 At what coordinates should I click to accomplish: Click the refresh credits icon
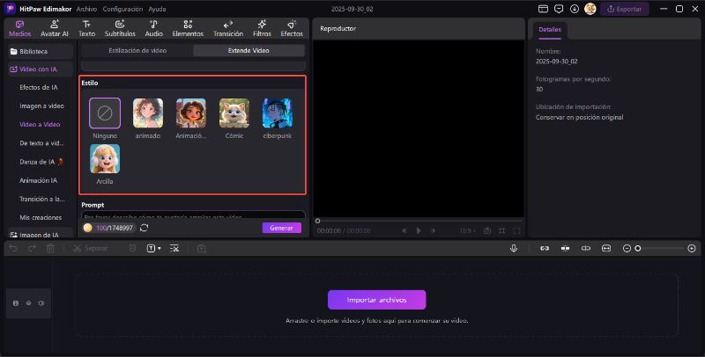(x=144, y=228)
